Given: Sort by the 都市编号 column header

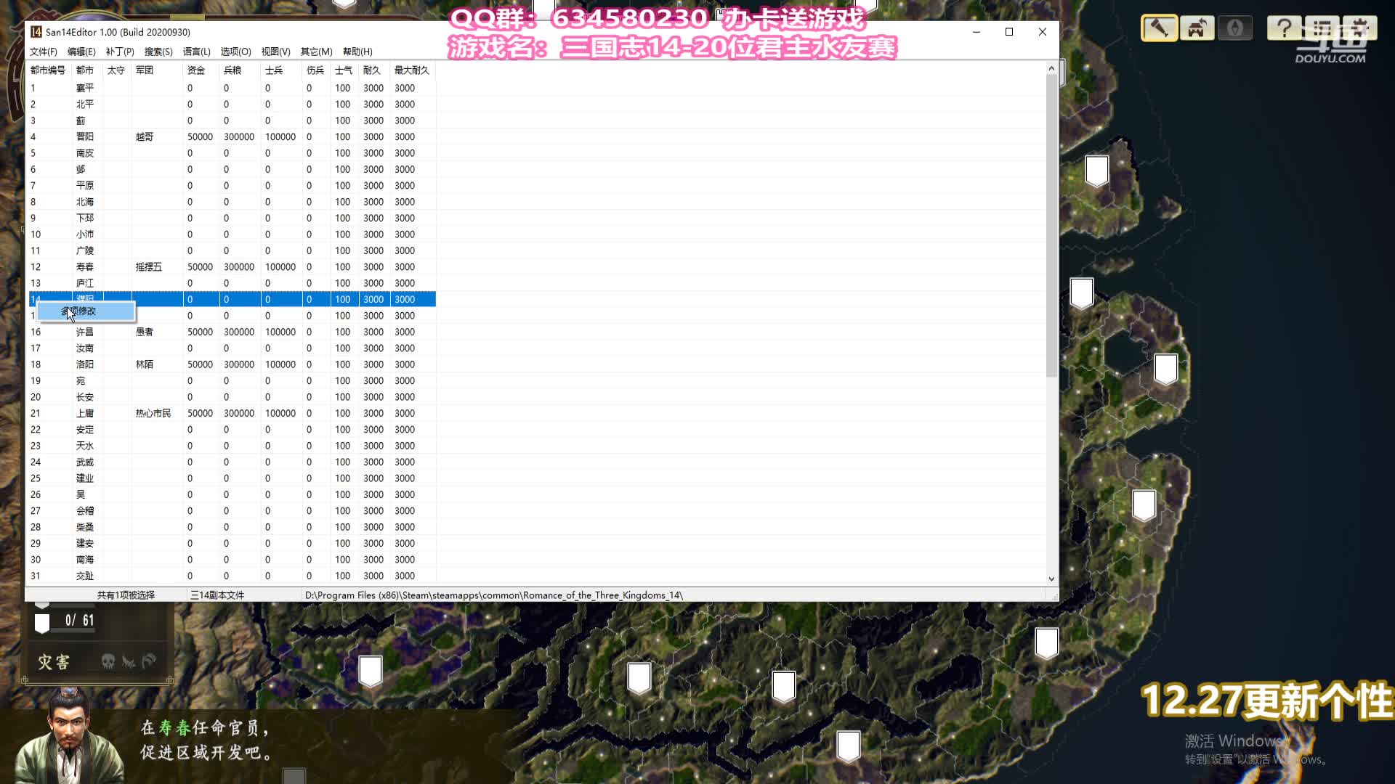Looking at the screenshot, I should click(x=48, y=70).
